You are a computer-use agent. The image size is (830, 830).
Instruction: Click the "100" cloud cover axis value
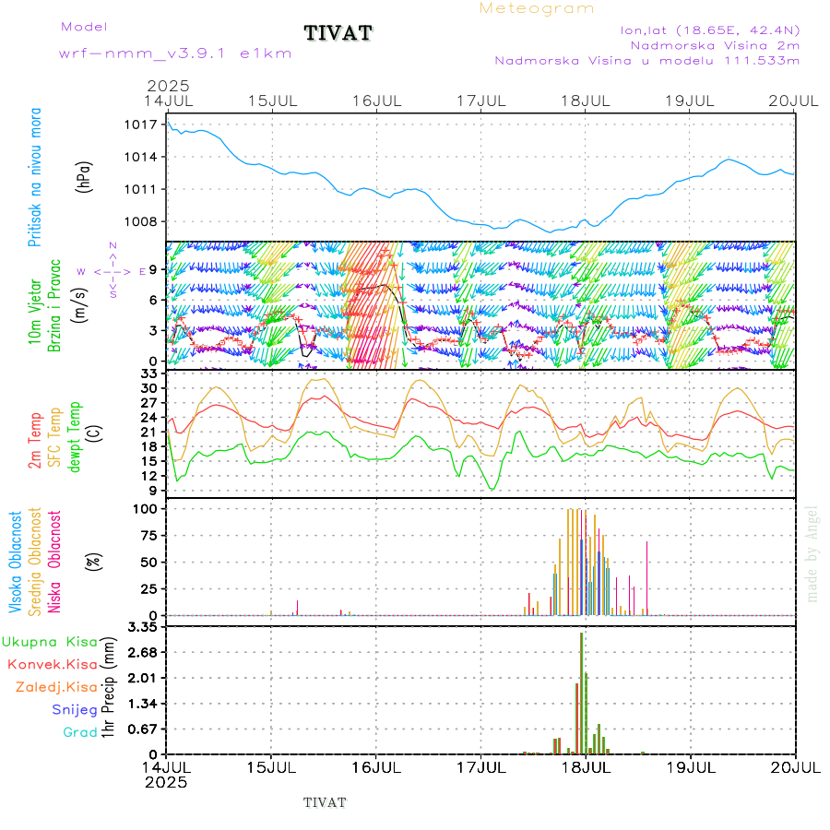pos(145,509)
